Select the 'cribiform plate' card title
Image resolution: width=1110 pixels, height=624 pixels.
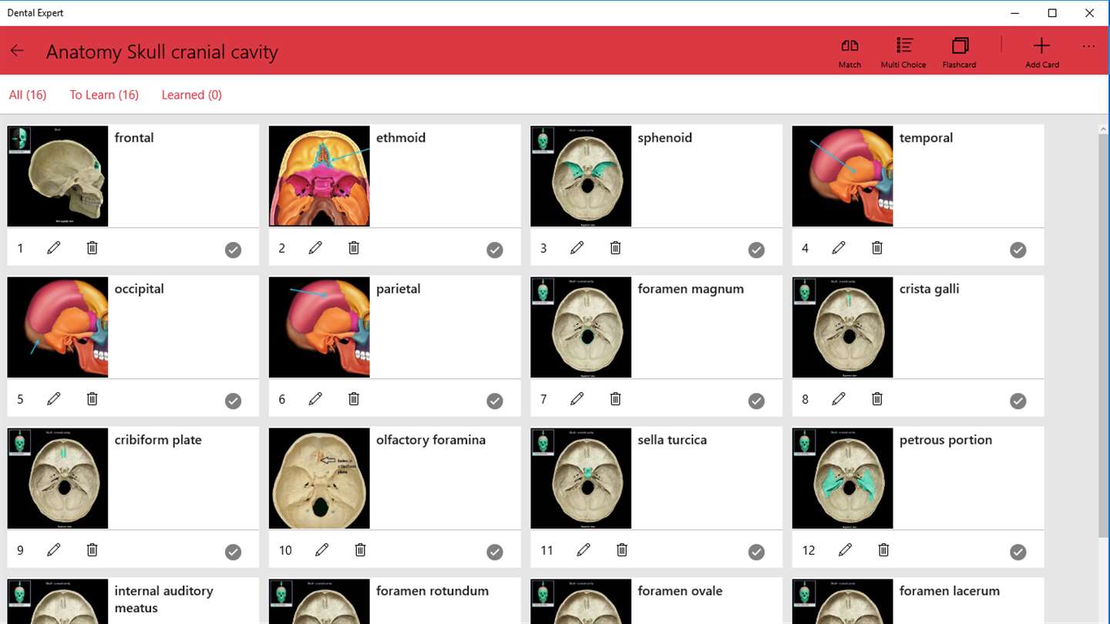click(x=158, y=440)
